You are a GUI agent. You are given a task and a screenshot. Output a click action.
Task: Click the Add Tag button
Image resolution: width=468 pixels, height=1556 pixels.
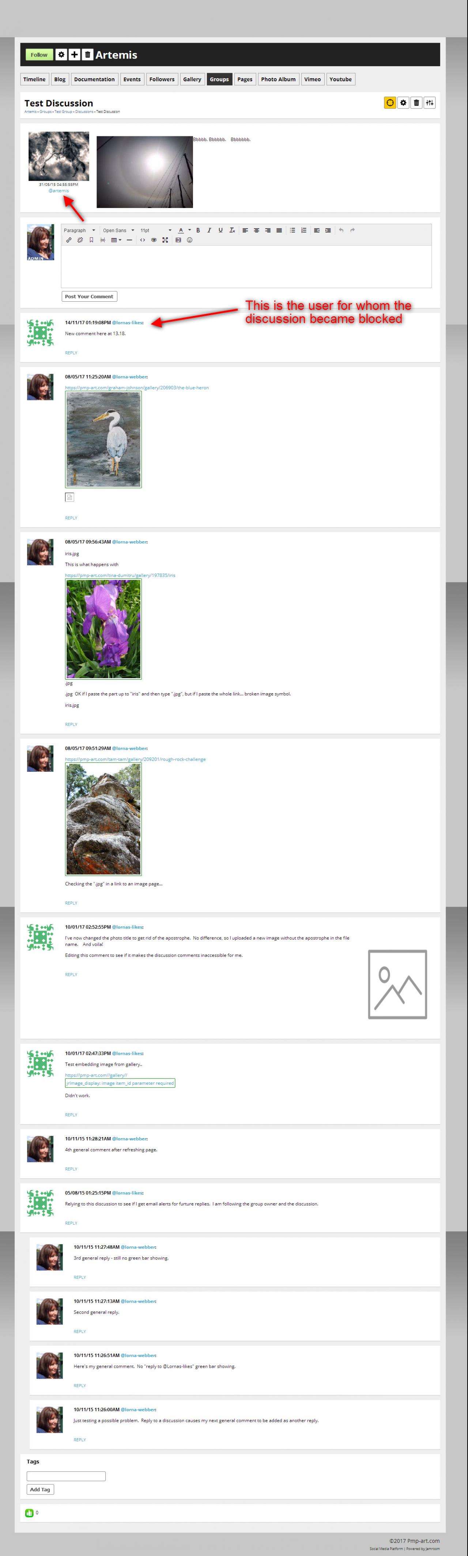[41, 1489]
